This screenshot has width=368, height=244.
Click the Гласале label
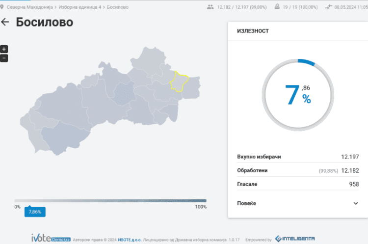click(247, 184)
